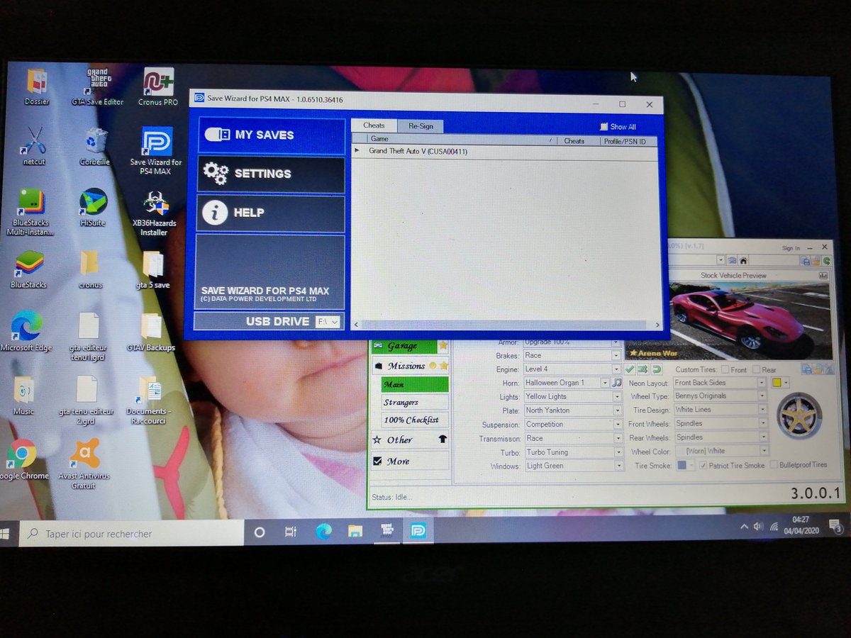Open SETTINGS in Save Wizard

coord(271,174)
